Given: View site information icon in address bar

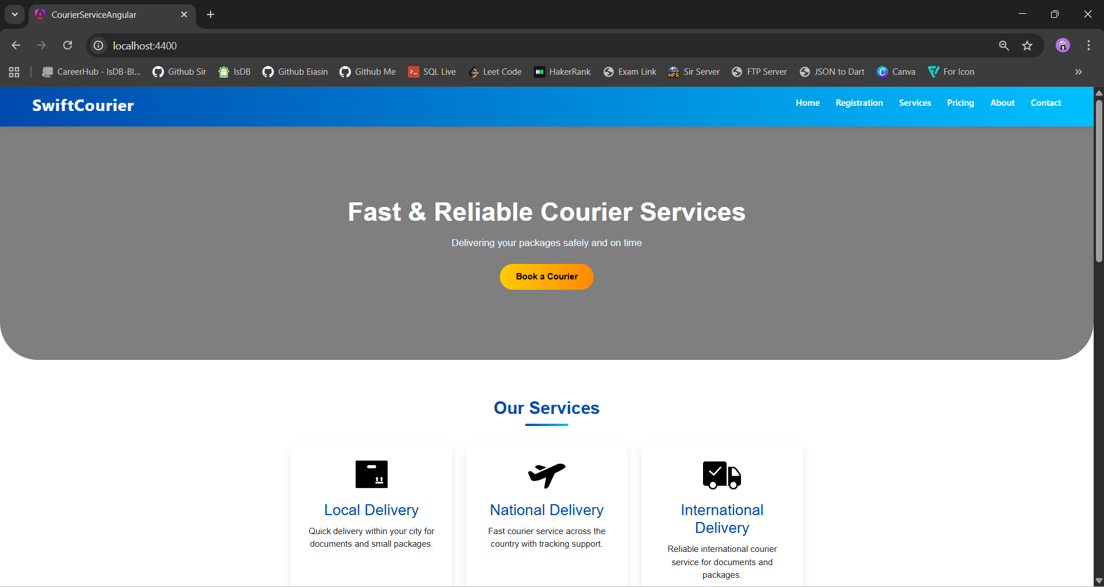Looking at the screenshot, I should (x=99, y=45).
